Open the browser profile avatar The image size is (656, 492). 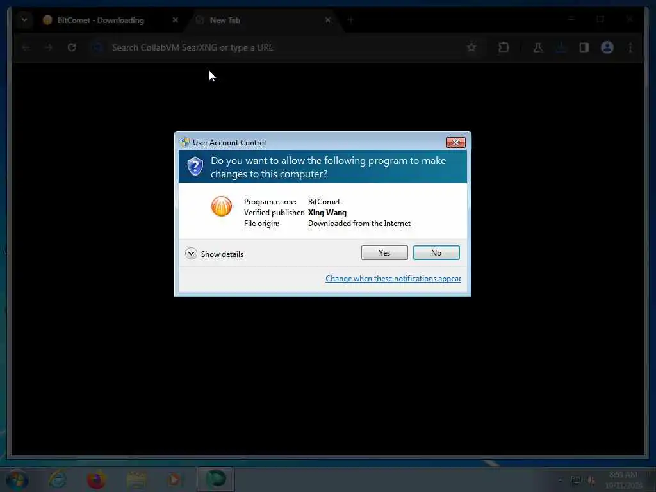click(x=607, y=47)
